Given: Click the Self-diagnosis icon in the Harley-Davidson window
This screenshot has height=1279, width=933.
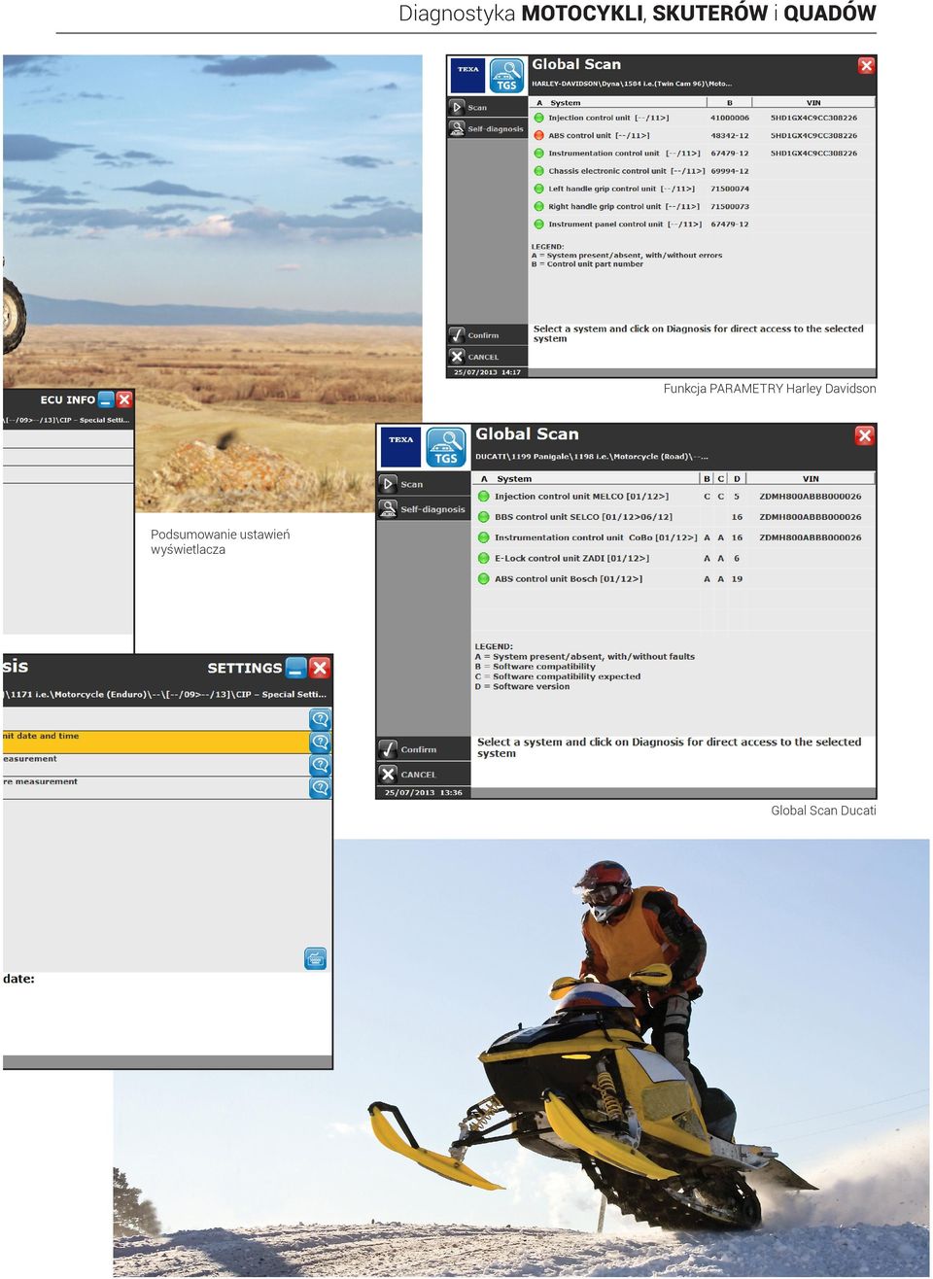Looking at the screenshot, I should [457, 128].
